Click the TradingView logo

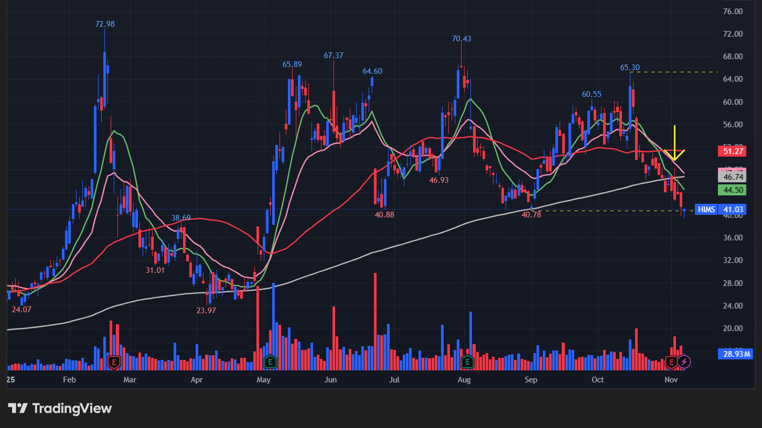pyautogui.click(x=60, y=408)
